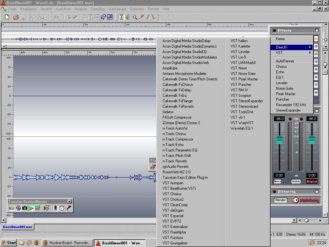Viewport: 329px width, 247px height.
Task: Select the magnifier zoom tool
Action: (x=135, y=17)
